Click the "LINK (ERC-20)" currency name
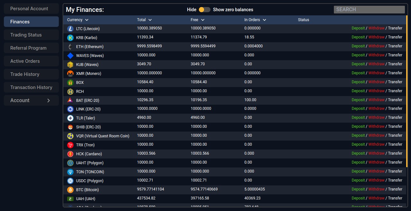This screenshot has height=211, width=411. pos(88,109)
